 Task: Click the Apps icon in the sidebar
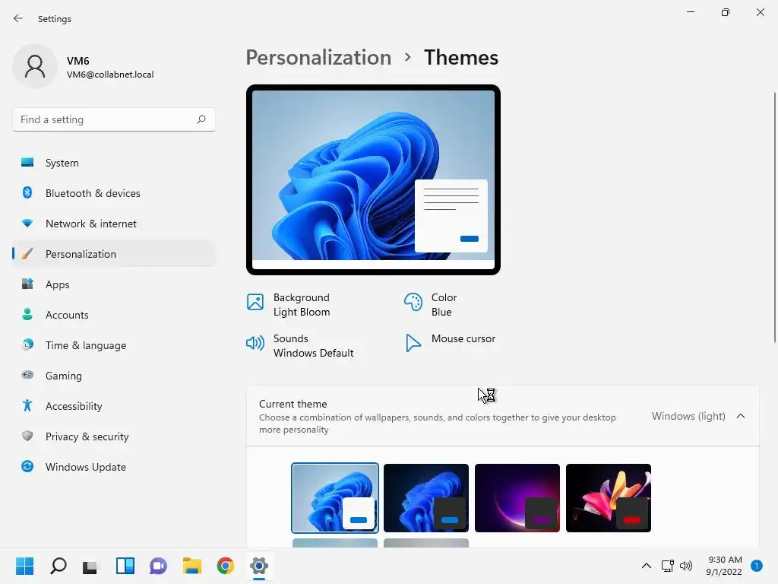27,284
